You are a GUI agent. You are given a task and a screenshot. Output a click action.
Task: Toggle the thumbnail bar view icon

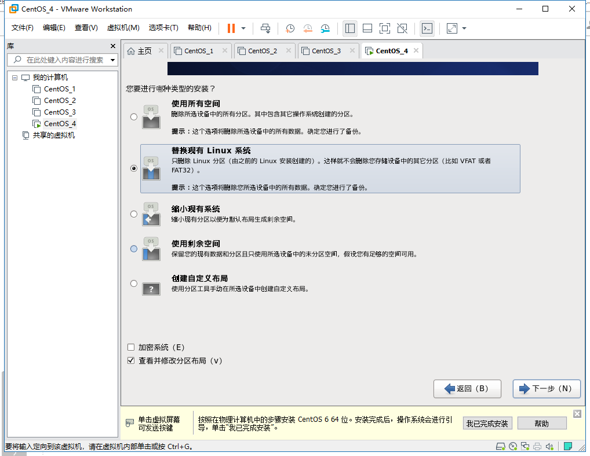[x=367, y=28]
